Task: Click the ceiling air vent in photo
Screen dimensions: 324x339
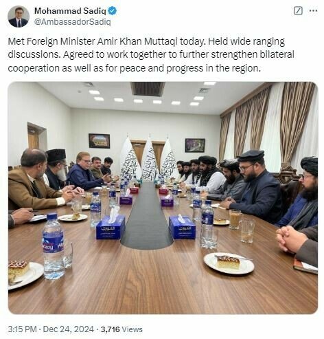Action: (x=148, y=89)
